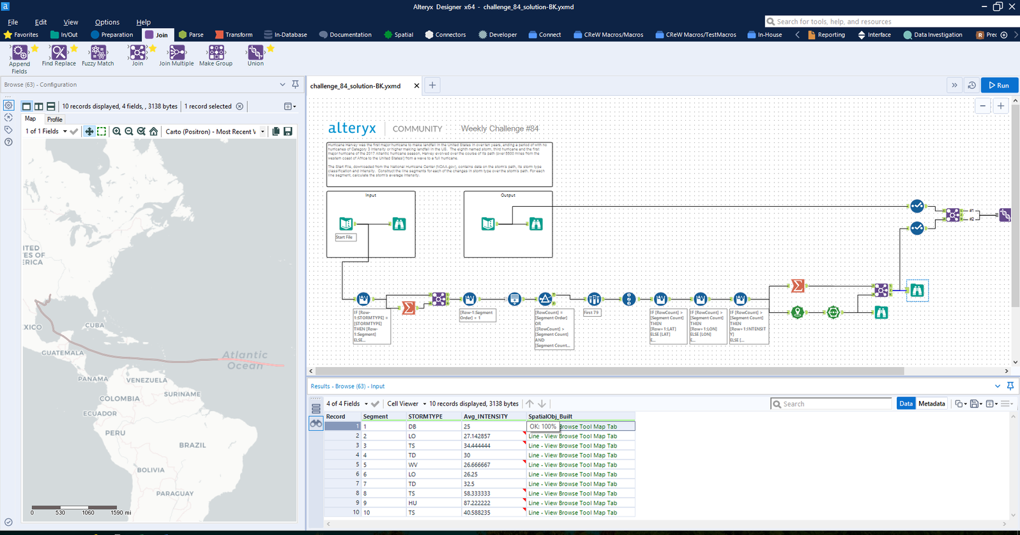This screenshot has height=535, width=1020.
Task: Click the canvas horizontal scrollbar
Action: tap(610, 371)
